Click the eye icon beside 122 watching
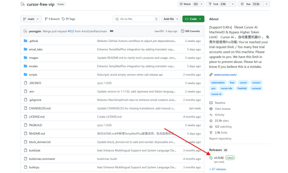The image size is (288, 173). tap(211, 127)
